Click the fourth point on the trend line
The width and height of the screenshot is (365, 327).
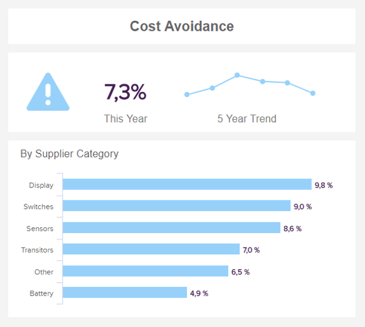pyautogui.click(x=263, y=81)
